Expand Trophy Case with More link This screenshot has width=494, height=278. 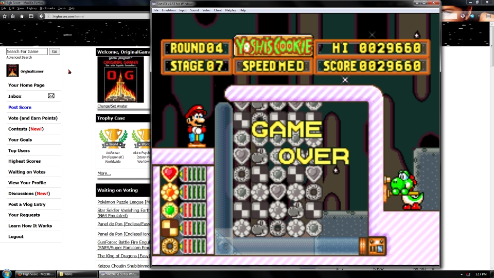coord(104,173)
